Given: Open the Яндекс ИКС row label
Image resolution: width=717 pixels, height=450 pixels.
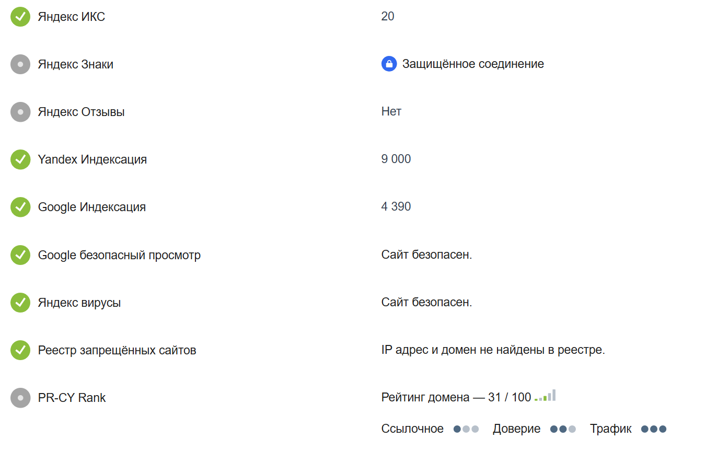Looking at the screenshot, I should pyautogui.click(x=72, y=17).
